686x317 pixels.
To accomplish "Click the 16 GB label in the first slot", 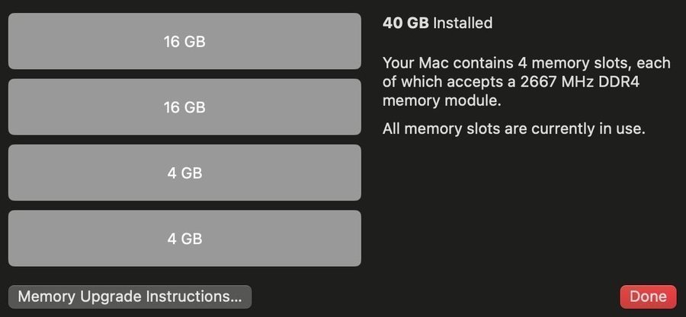I will (x=184, y=41).
